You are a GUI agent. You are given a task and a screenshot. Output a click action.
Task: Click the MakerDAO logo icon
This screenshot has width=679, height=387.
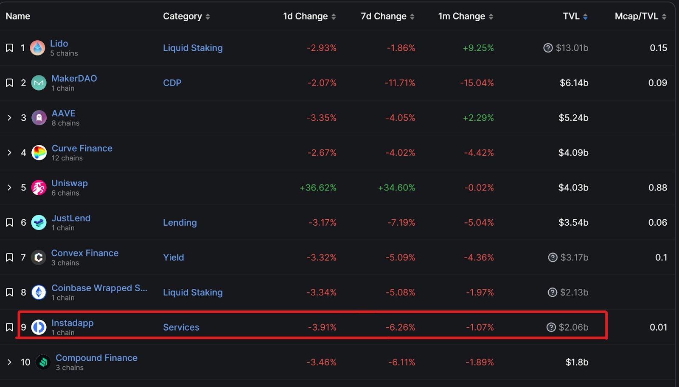pyautogui.click(x=39, y=83)
